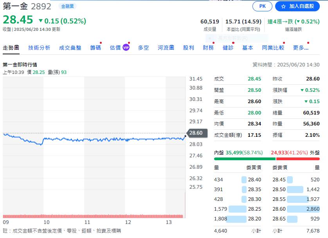Click the star icon on 加入自選股

tap(283, 7)
